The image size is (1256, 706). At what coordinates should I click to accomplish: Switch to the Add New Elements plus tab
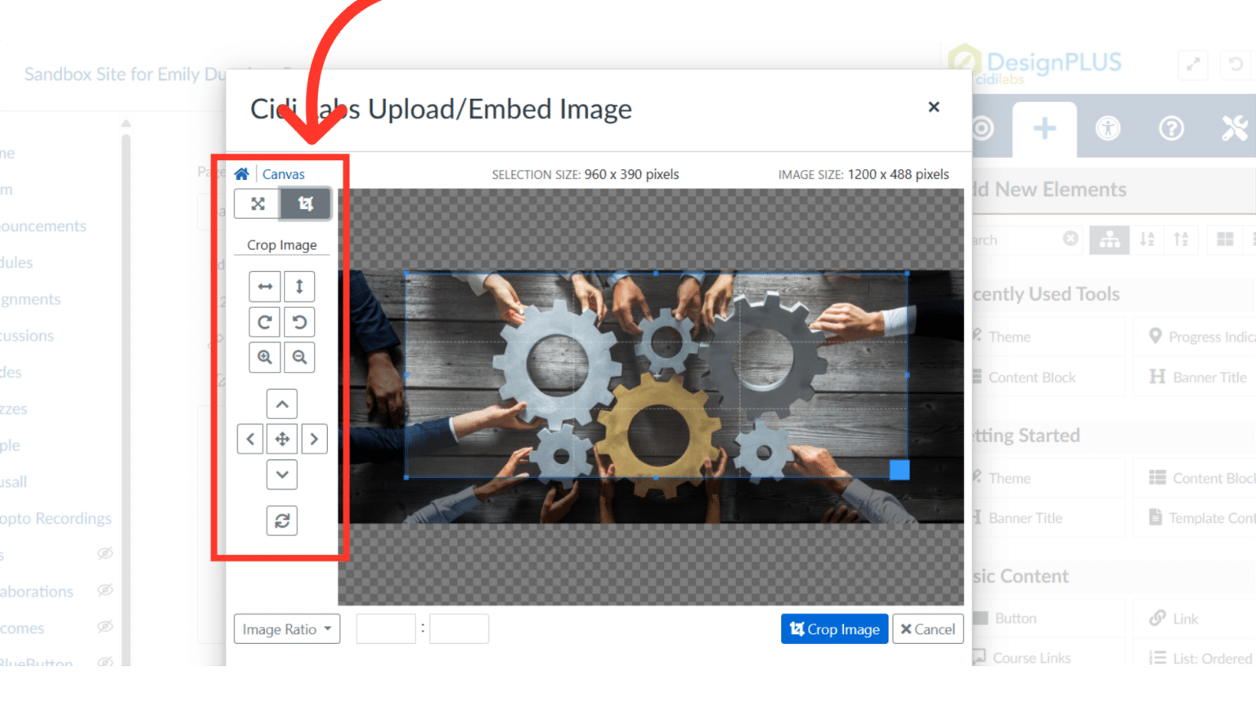click(1045, 128)
